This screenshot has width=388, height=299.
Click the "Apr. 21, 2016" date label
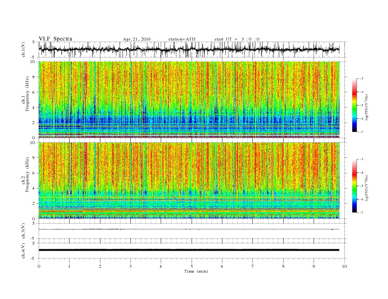click(137, 39)
